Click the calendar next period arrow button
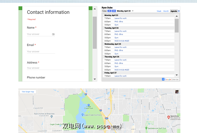The image size is (197, 133). click(114, 11)
